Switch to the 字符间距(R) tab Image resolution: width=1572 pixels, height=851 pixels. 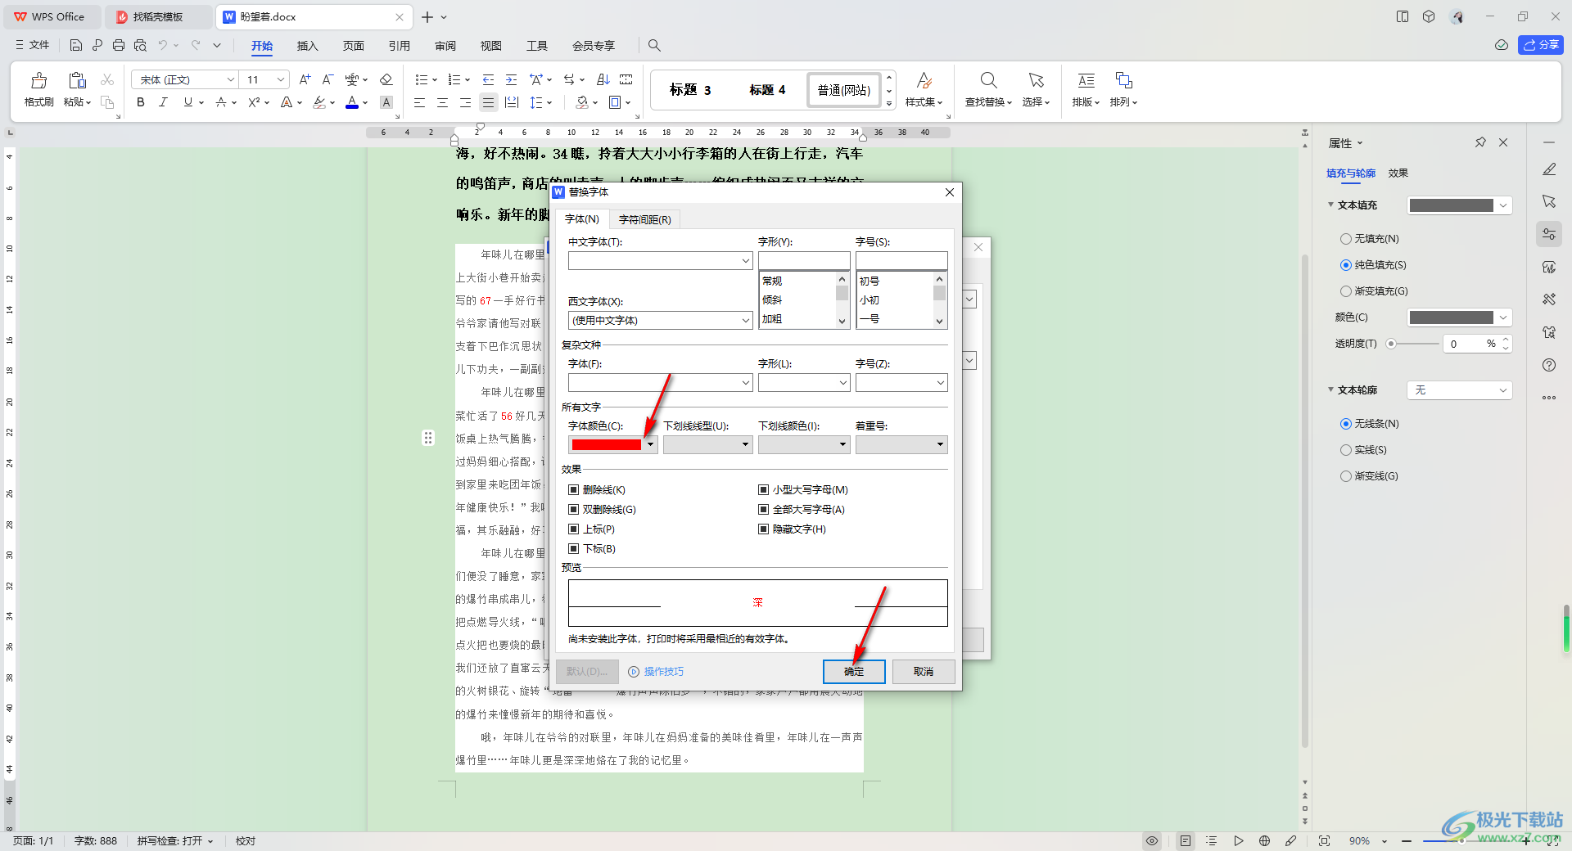click(x=644, y=219)
